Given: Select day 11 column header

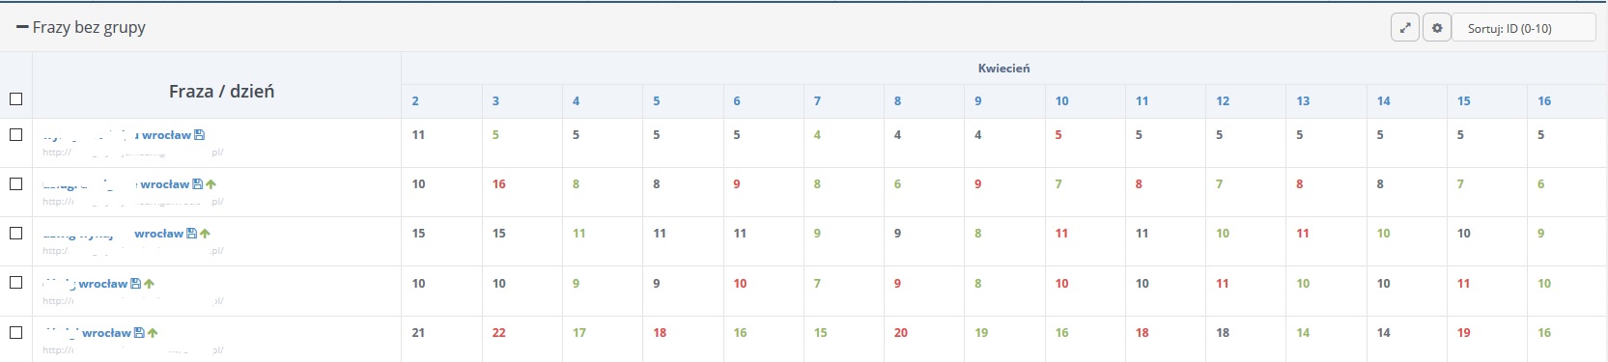Looking at the screenshot, I should click(1142, 100).
